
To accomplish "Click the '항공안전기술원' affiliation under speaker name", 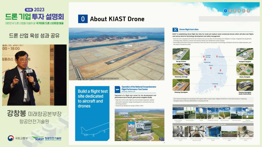I will coord(34,121).
